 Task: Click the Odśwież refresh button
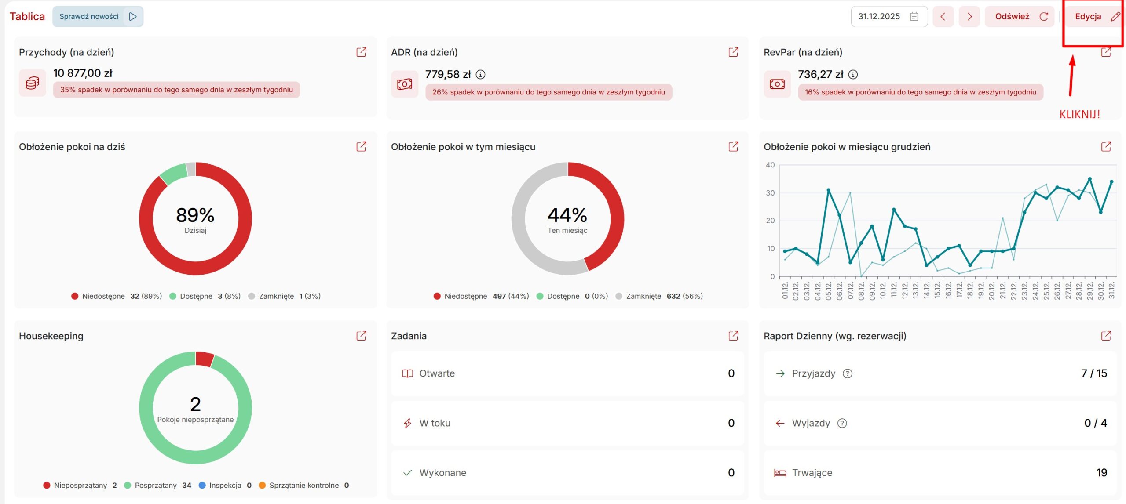point(1019,17)
